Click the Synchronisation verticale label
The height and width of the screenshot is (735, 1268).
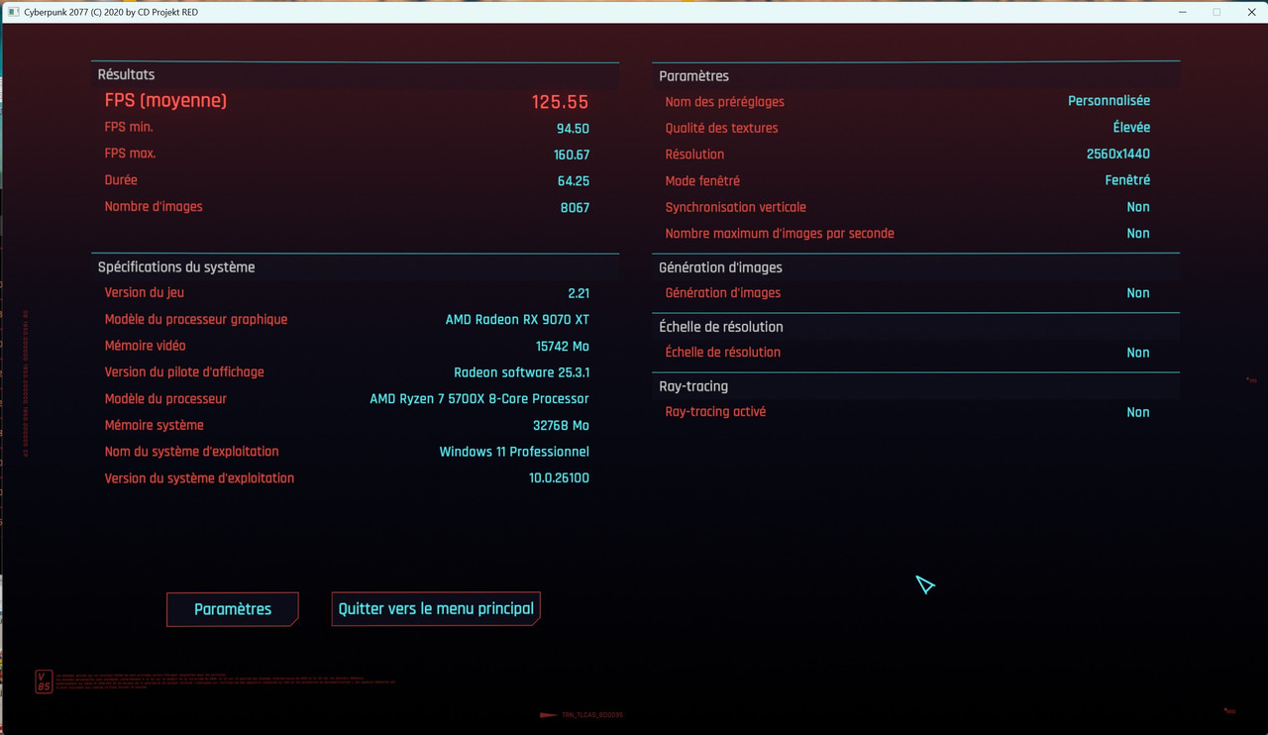pos(736,207)
